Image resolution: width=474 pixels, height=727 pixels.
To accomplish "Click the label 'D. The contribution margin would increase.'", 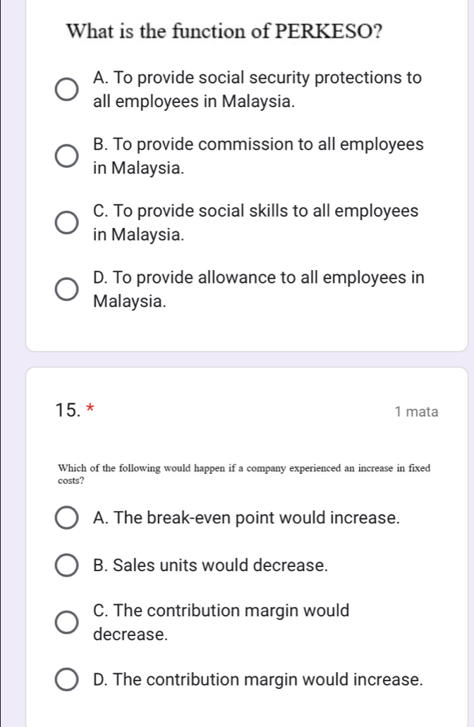I will [x=258, y=680].
